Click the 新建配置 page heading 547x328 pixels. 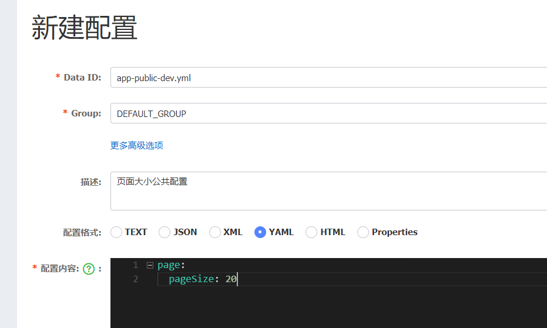click(x=85, y=28)
